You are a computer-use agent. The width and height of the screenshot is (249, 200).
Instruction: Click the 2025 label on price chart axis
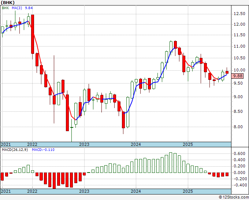click(188, 144)
